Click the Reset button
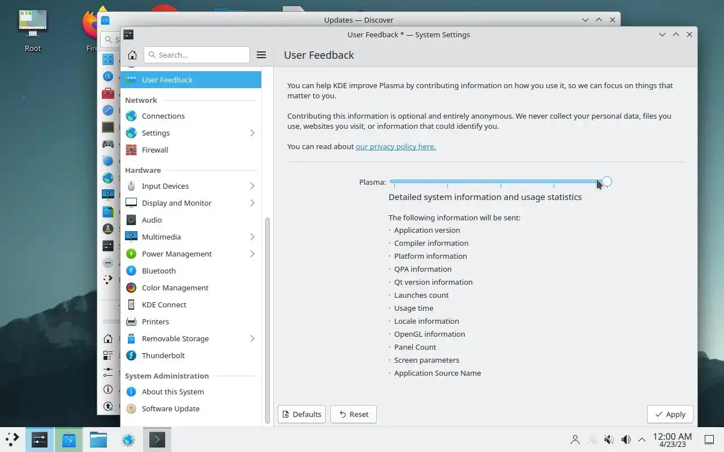This screenshot has width=724, height=452. [x=354, y=414]
